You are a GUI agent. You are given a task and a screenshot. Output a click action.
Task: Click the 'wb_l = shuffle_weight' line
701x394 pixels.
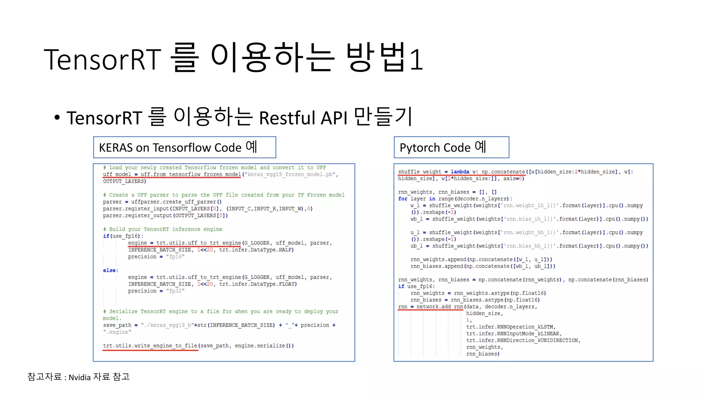[x=530, y=219]
